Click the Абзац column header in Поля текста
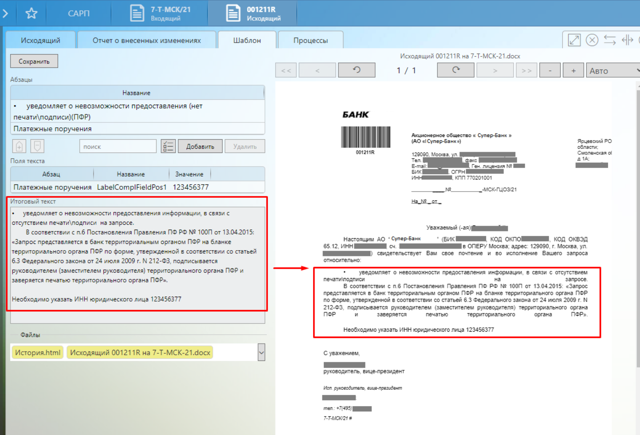 click(x=51, y=174)
